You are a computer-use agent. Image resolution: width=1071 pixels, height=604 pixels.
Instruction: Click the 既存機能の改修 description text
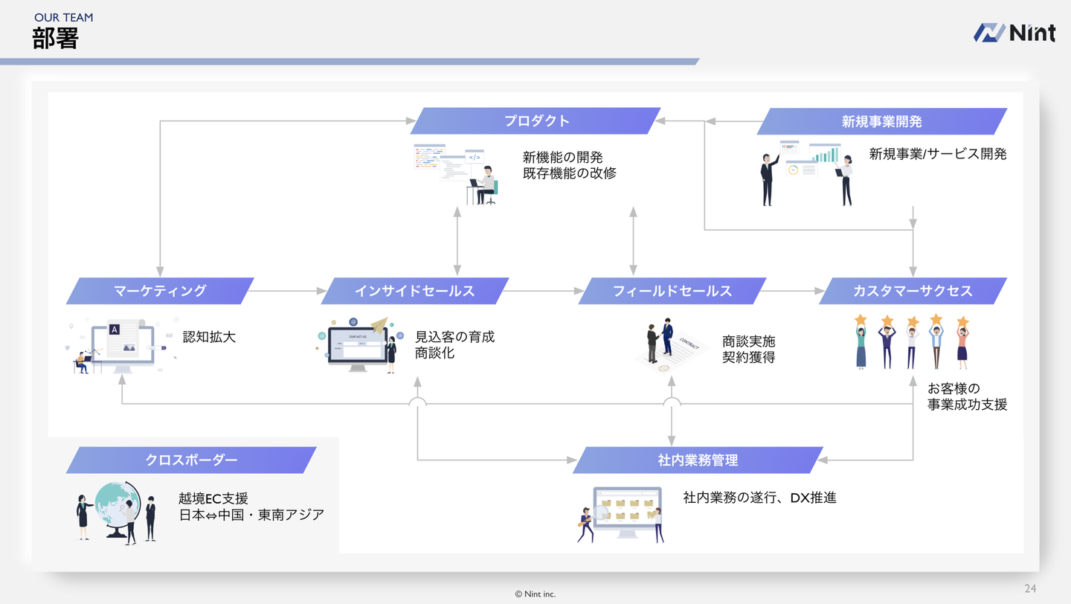click(569, 174)
